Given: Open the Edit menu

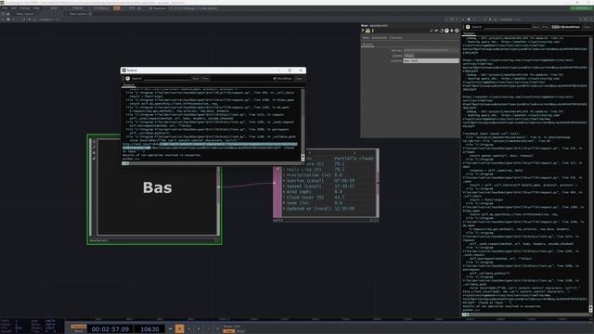Looking at the screenshot, I should pos(14,8).
